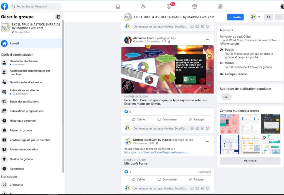Click Maitrise-Excel.Com by Ingideo avatar on post
284x195 pixels.
(x=128, y=142)
